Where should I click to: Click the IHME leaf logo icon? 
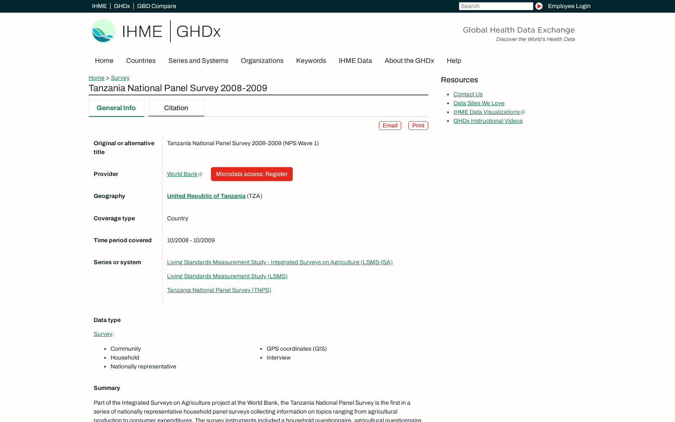[x=103, y=31]
